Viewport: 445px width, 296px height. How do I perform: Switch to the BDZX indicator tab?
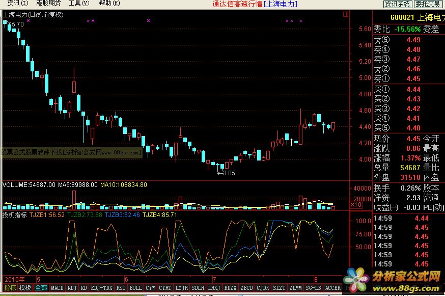(x=231, y=288)
